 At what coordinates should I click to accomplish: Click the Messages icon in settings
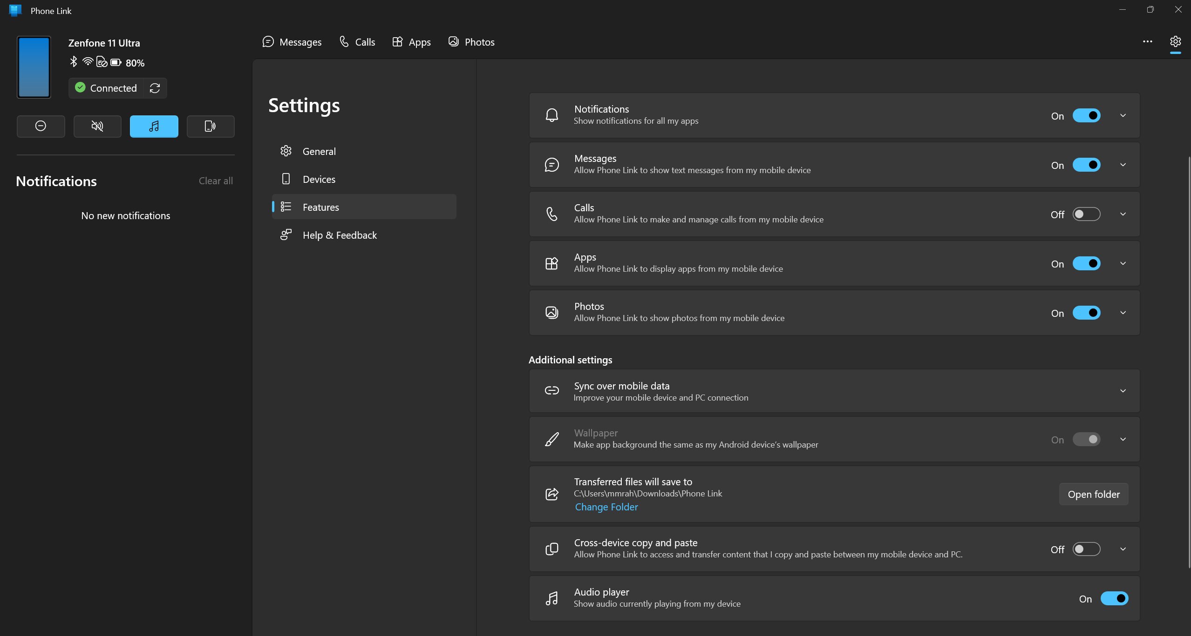[x=551, y=165]
